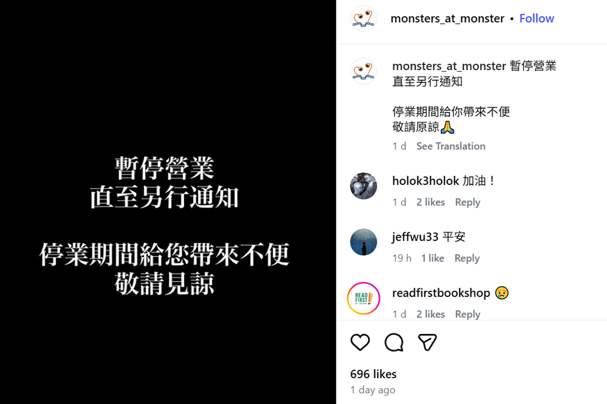Show the 2 likes on holok3holok's comment
This screenshot has width=607, height=404.
pyautogui.click(x=430, y=202)
